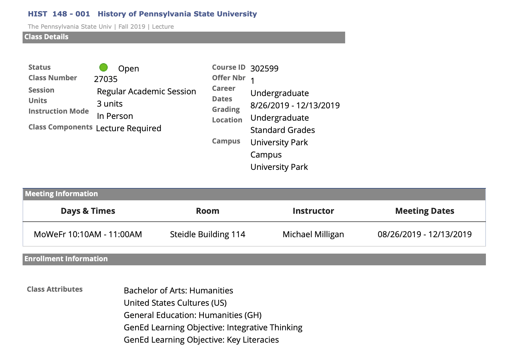Image resolution: width=512 pixels, height=352 pixels.
Task: Select the '3 units' value
Action: tap(110, 104)
